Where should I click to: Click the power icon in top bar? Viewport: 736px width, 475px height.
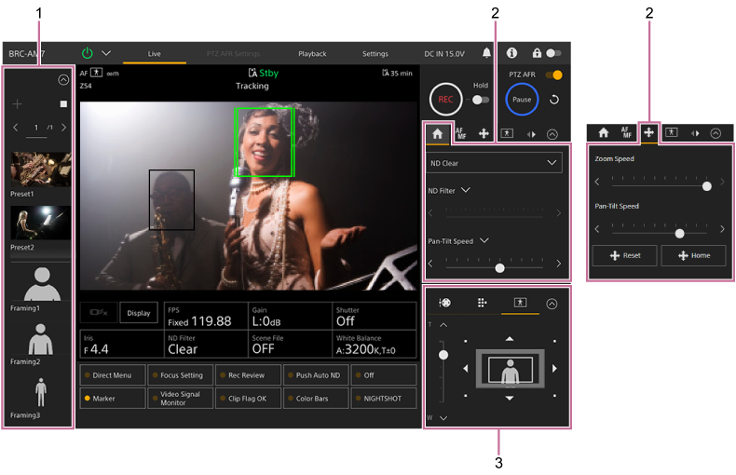pos(88,53)
